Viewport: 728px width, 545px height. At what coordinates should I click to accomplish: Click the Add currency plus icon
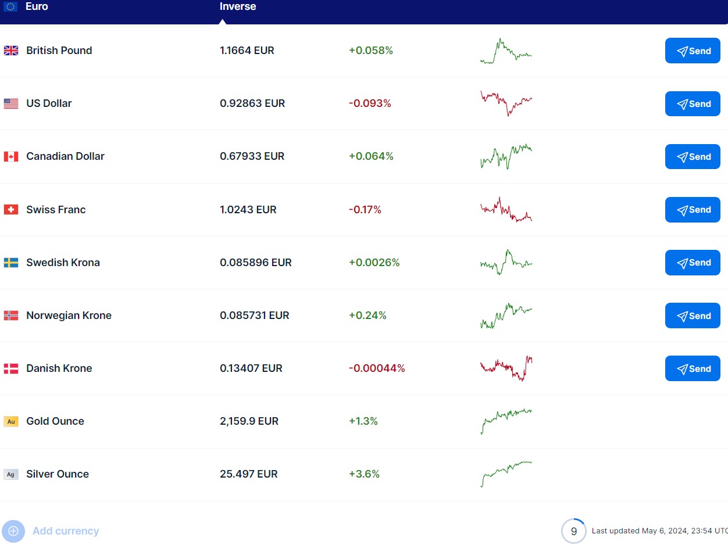13,531
